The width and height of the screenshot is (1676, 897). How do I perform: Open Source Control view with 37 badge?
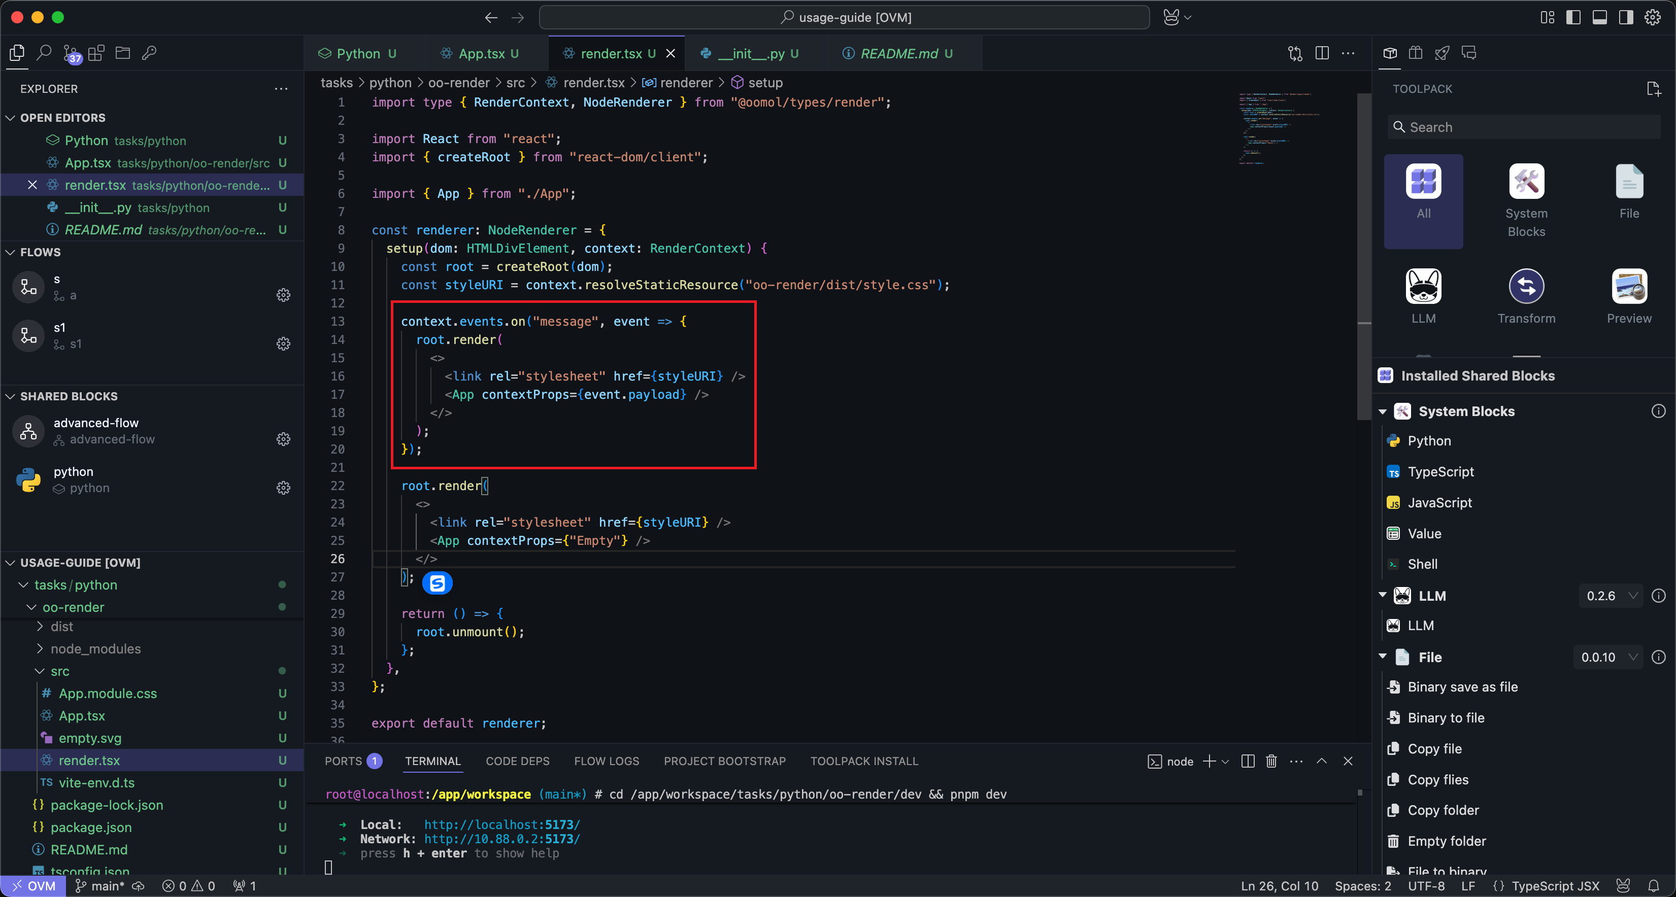coord(70,53)
